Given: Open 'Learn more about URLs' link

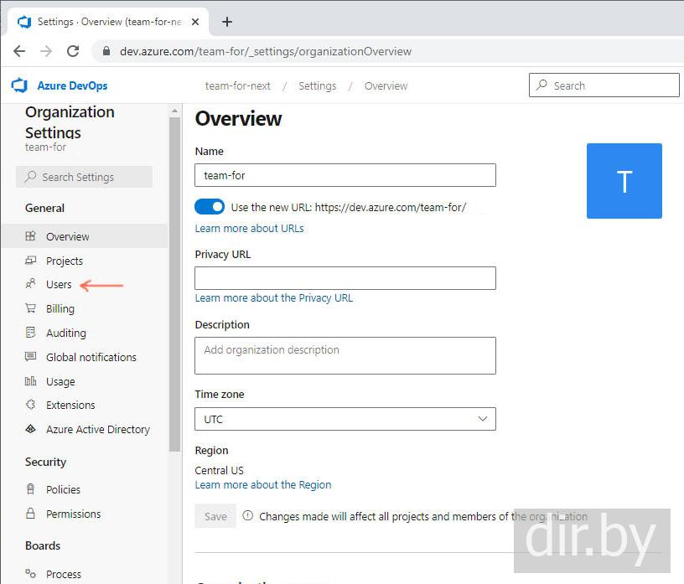Looking at the screenshot, I should click(x=249, y=228).
